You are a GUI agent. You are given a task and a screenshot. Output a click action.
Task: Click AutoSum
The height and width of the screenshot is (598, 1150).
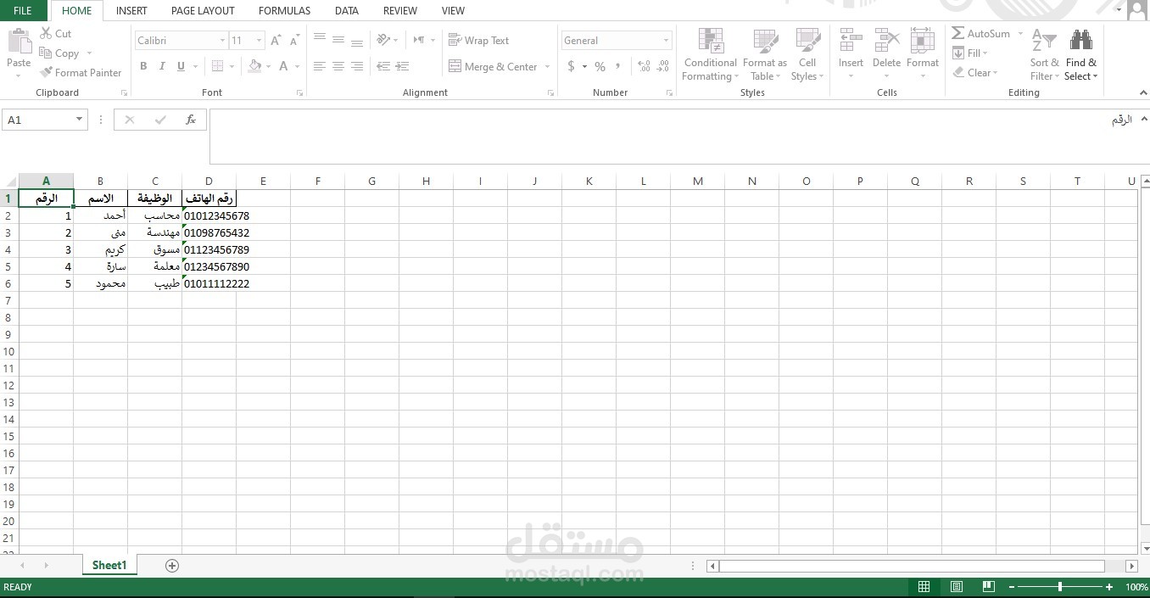pos(980,34)
